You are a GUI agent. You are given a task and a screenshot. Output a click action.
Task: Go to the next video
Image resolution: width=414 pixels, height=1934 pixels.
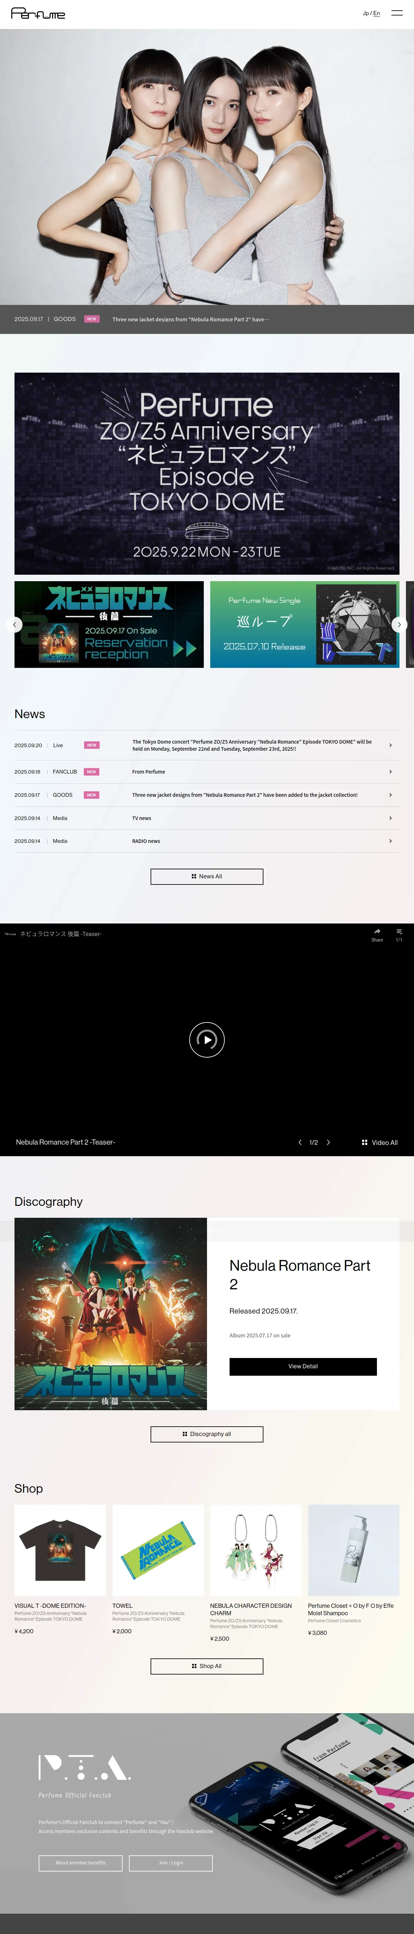click(x=328, y=1143)
